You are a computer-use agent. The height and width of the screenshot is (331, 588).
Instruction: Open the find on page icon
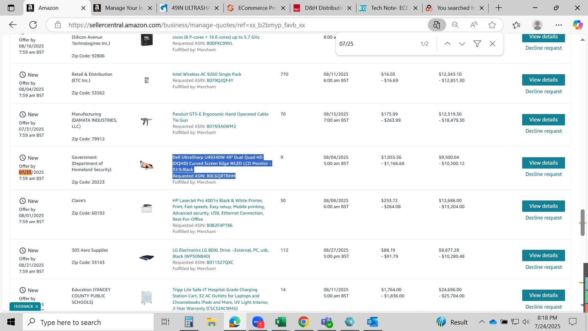pyautogui.click(x=437, y=25)
